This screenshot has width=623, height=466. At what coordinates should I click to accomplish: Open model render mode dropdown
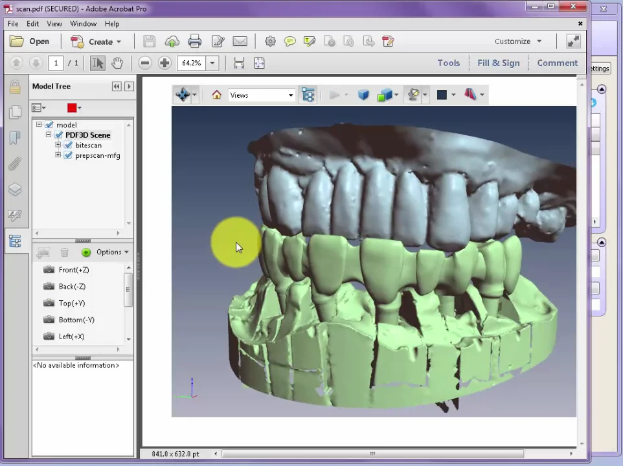[396, 95]
